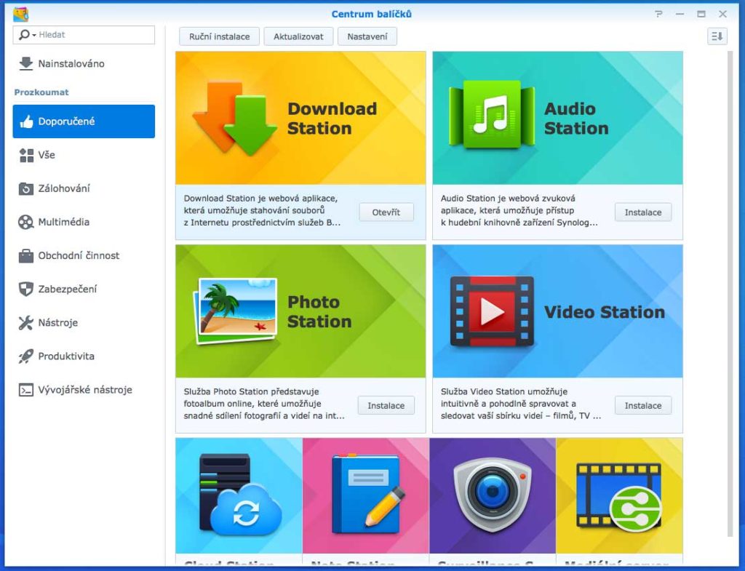Image resolution: width=745 pixels, height=571 pixels.
Task: Open Nastavení from the toolbar
Action: point(367,36)
